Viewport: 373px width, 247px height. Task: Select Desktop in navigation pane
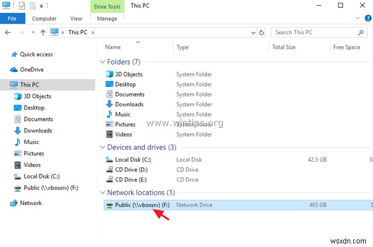[x=29, y=108]
